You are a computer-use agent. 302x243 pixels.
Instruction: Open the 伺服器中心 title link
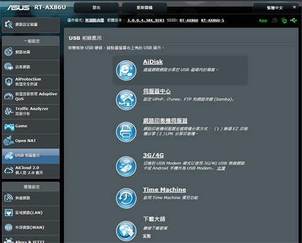point(157,91)
